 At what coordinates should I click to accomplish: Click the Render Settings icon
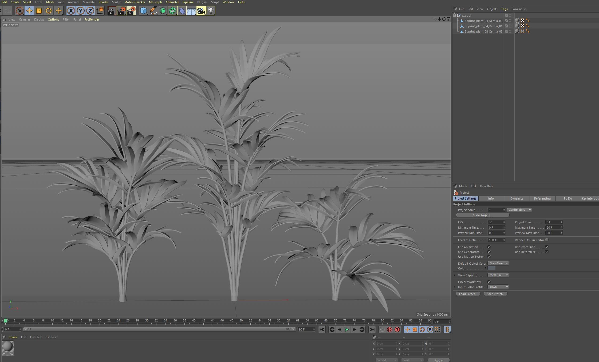click(131, 11)
